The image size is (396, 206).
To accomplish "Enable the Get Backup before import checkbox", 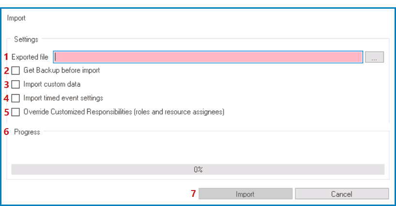I will (16, 71).
